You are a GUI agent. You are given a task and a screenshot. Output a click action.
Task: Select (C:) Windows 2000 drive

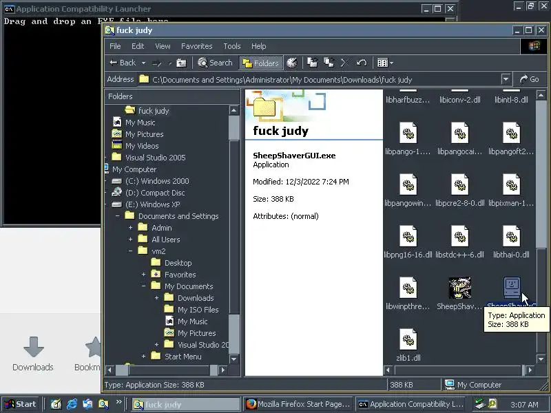[x=157, y=181]
